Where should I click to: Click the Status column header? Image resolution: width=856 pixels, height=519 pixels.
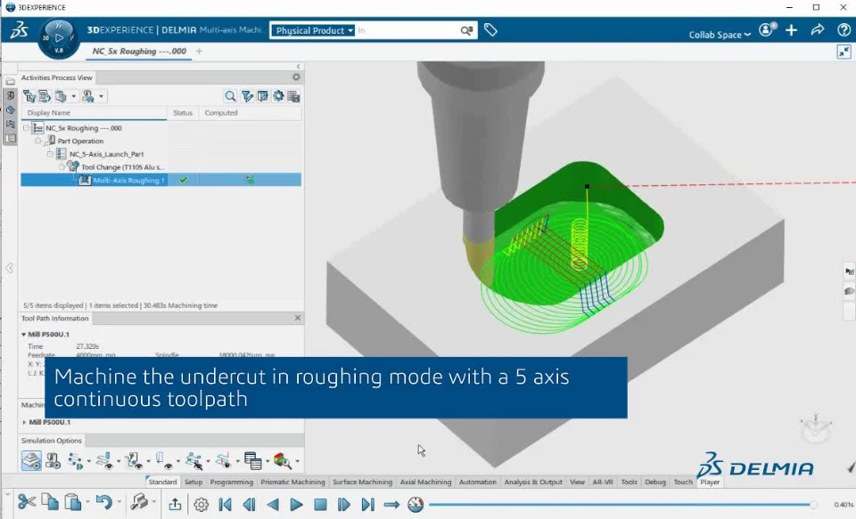coord(183,113)
